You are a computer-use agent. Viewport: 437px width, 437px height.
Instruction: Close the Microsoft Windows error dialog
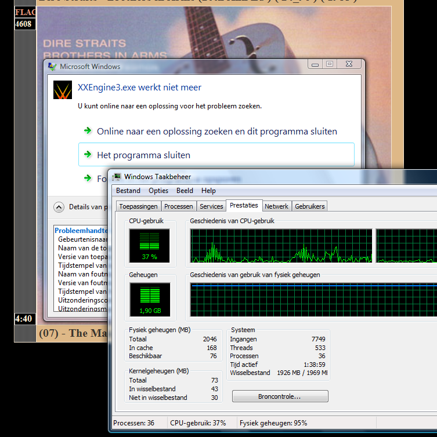pyautogui.click(x=349, y=64)
